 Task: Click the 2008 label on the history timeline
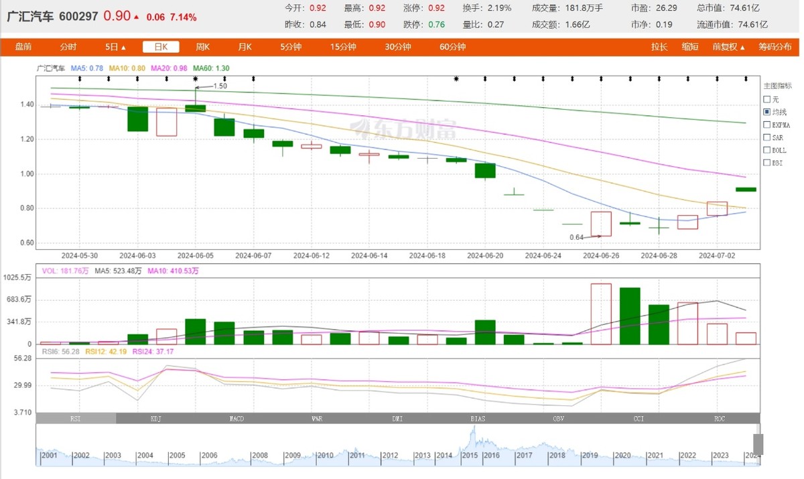tap(259, 456)
